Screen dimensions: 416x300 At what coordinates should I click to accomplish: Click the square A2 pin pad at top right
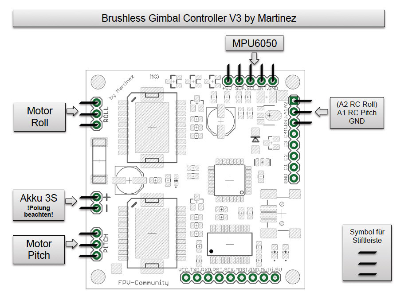click(294, 101)
